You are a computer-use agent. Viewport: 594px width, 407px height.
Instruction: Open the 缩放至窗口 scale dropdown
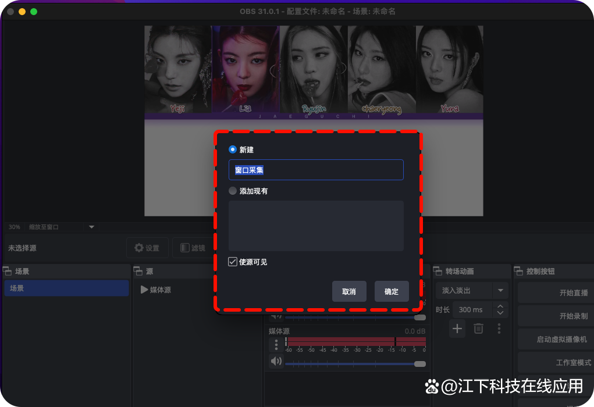(91, 227)
